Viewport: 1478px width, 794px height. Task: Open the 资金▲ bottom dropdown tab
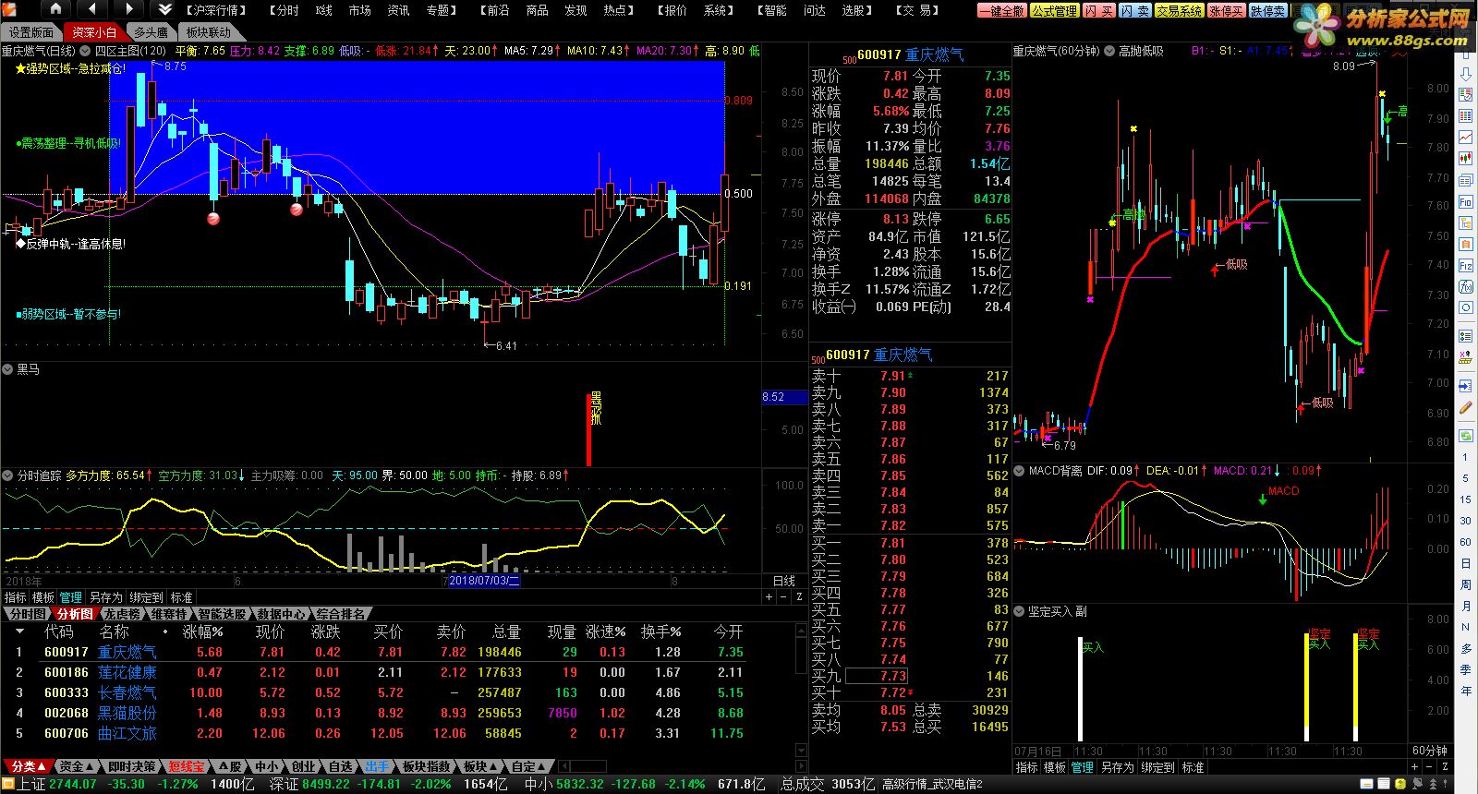click(77, 766)
